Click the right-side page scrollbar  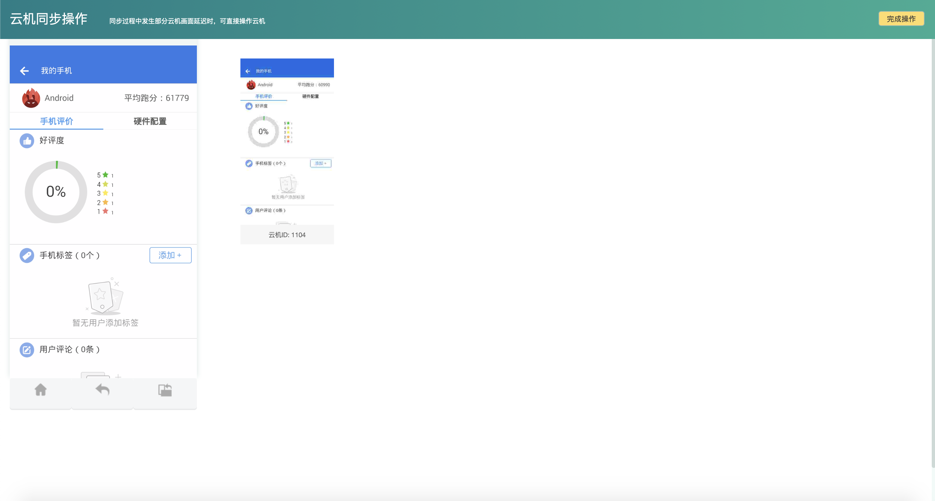pyautogui.click(x=932, y=254)
